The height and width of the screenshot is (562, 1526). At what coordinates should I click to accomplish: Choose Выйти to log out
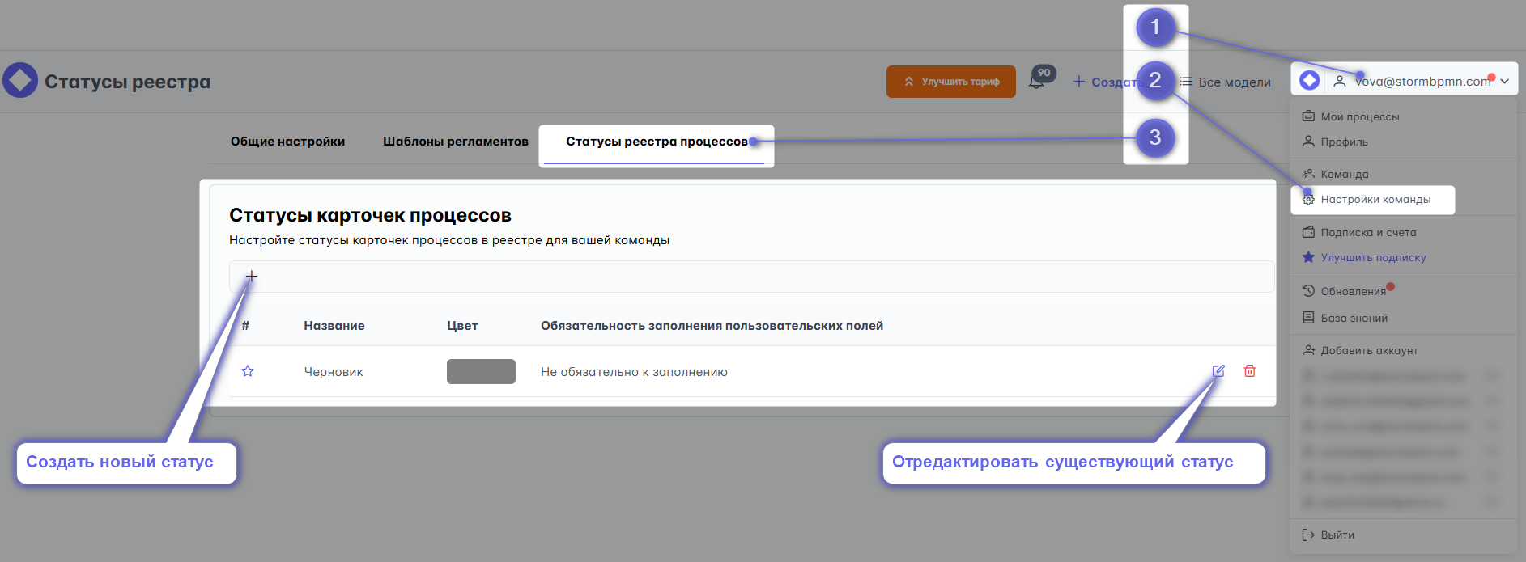tap(1337, 535)
